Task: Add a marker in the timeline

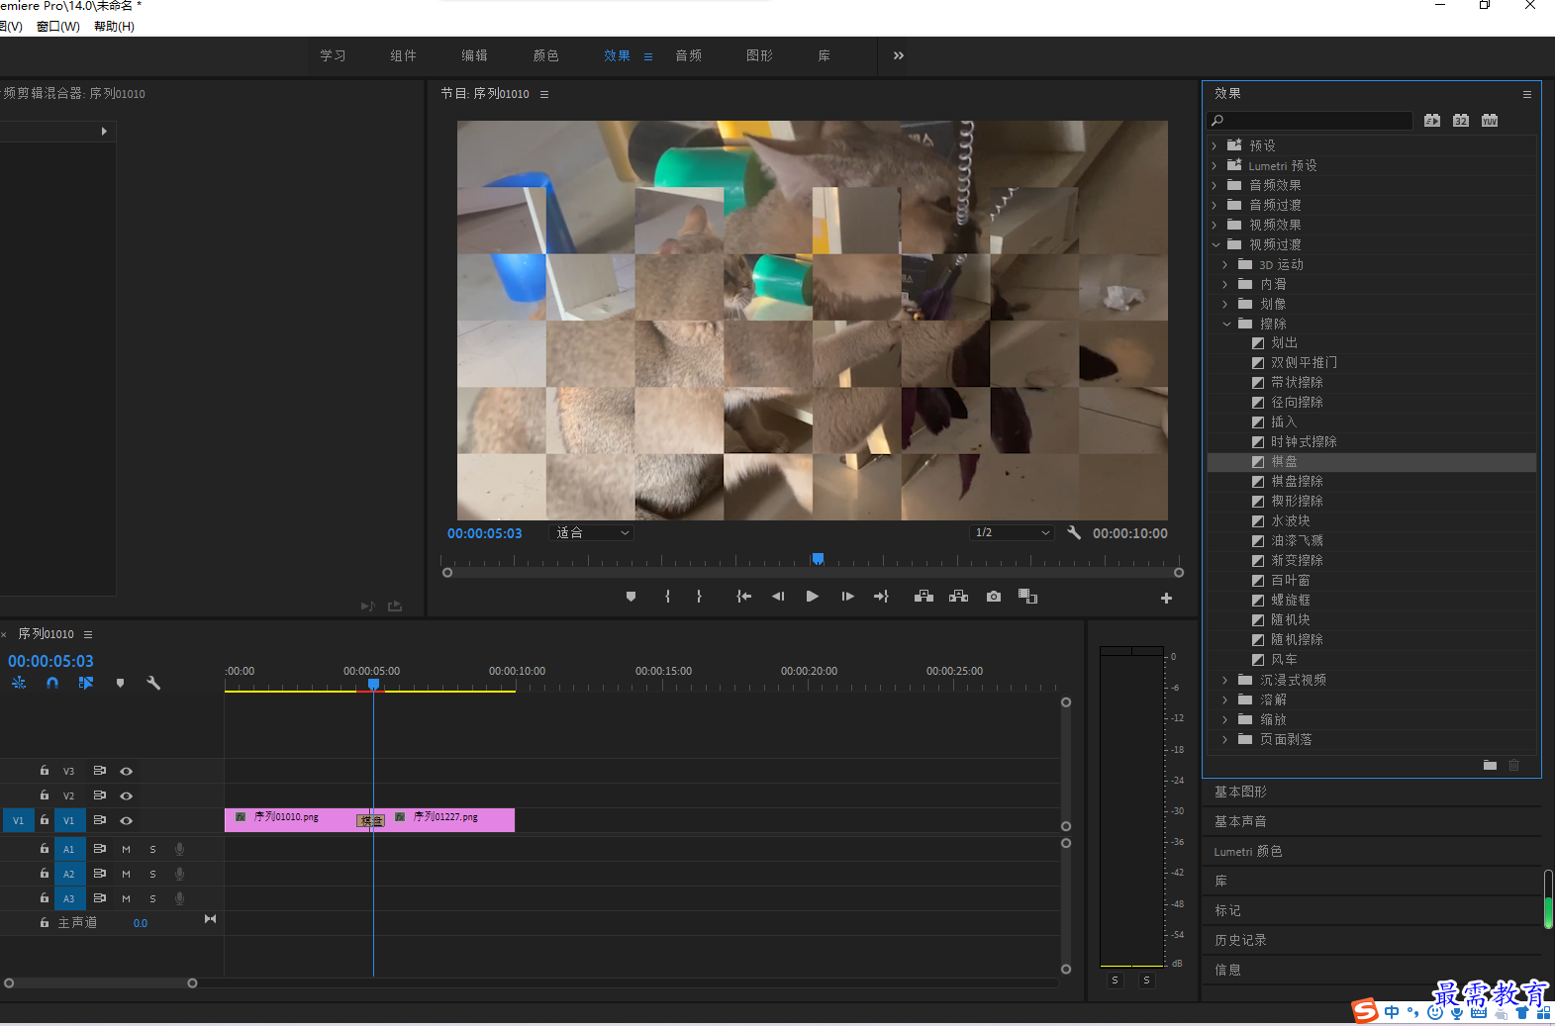Action: coord(120,683)
